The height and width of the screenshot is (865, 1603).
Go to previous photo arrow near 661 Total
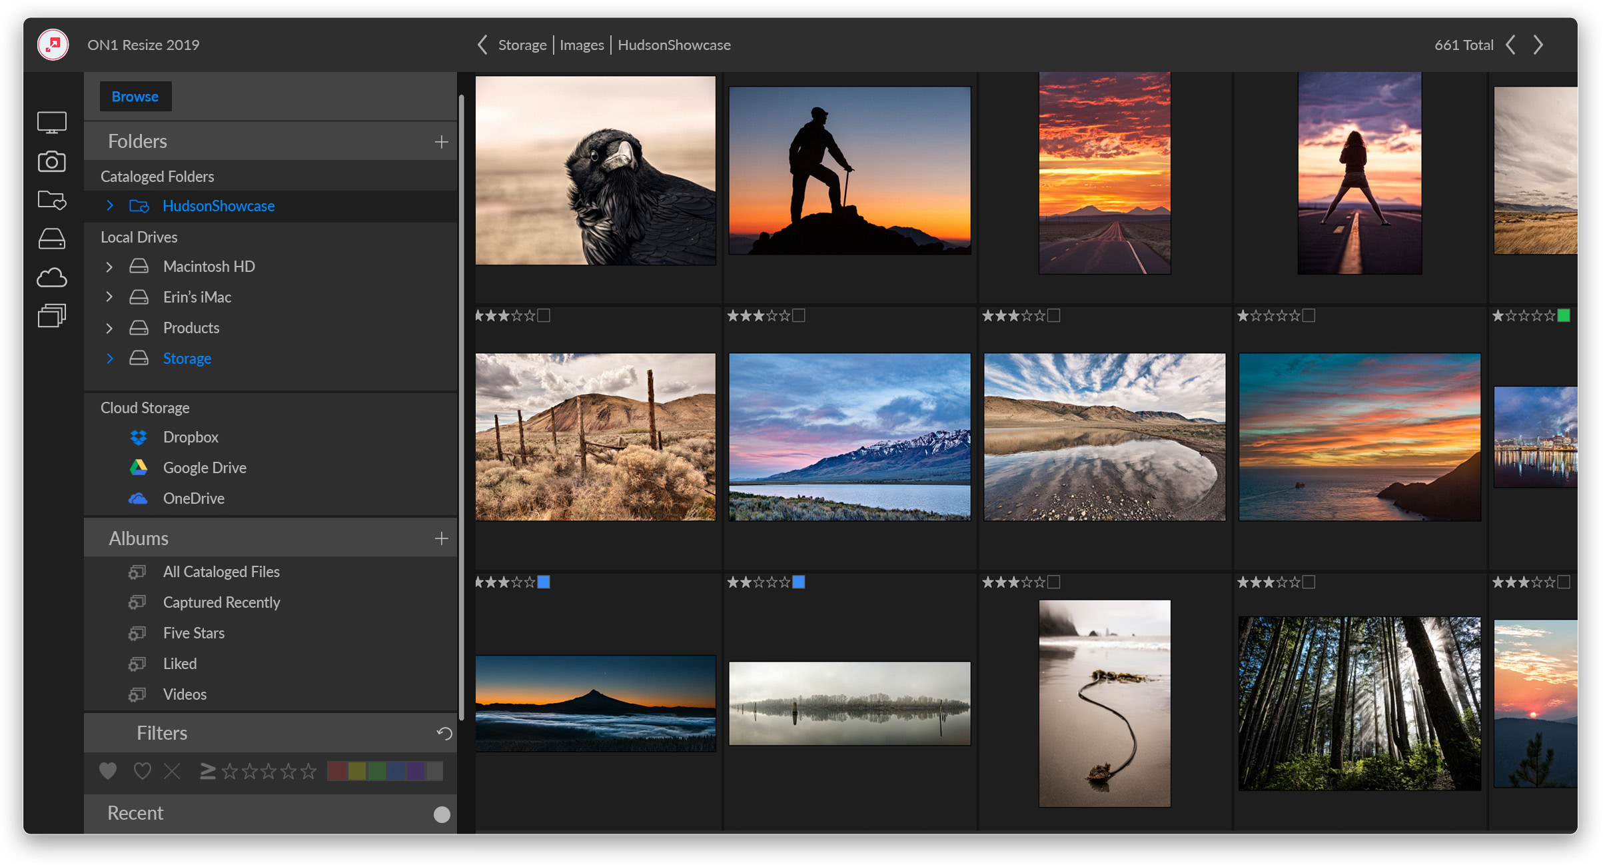1511,45
